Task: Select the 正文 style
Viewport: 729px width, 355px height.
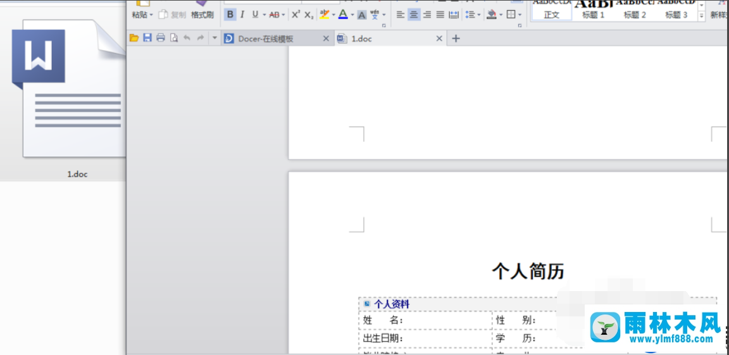Action: pyautogui.click(x=551, y=10)
